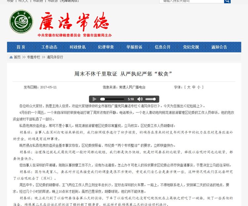Mute the audio player speaker icon
This screenshot has width=248, height=206.
(x=140, y=99)
